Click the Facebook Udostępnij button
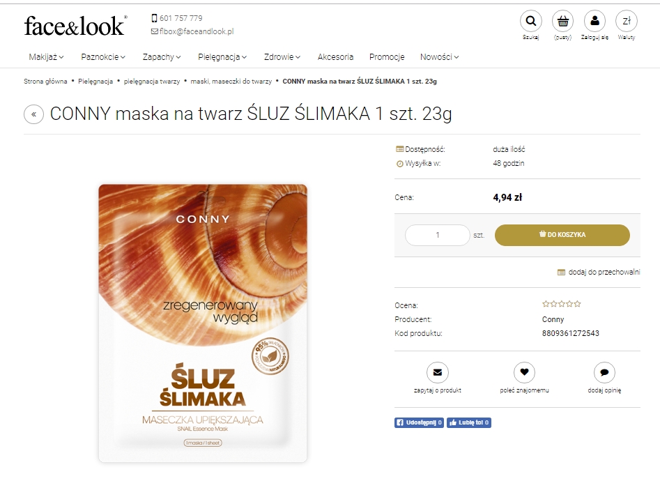This screenshot has height=497, width=660. click(x=419, y=422)
